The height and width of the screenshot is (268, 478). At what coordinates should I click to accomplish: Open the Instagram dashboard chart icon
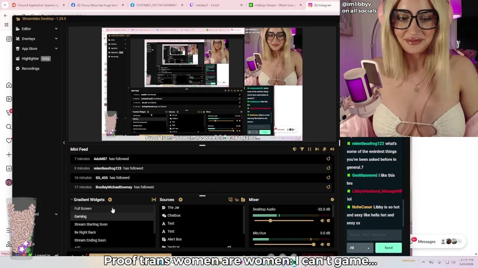(x=9, y=169)
